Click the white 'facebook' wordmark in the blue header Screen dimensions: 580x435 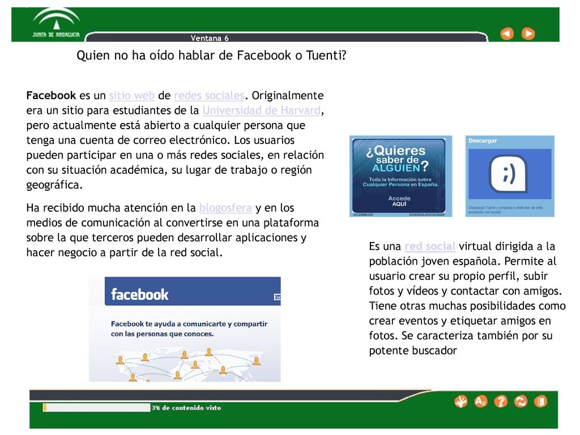[139, 295]
